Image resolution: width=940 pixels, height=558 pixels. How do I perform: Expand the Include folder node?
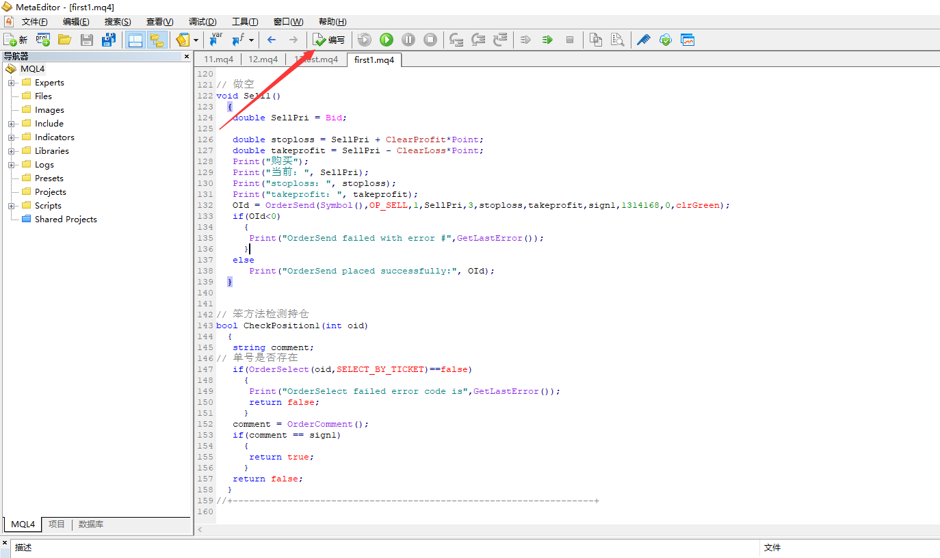[12, 124]
